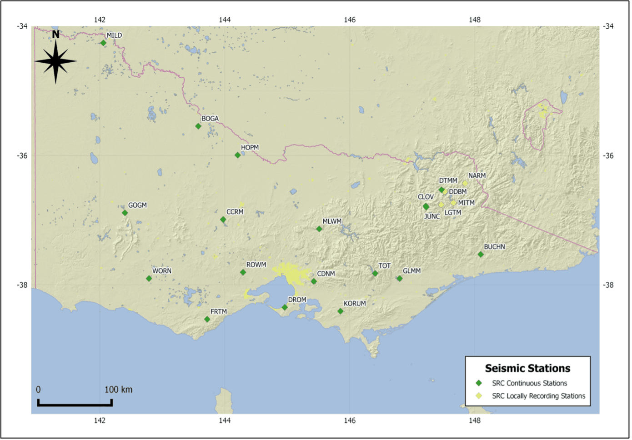This screenshot has height=440, width=632.
Task: Click the top axis label '142'
Action: pyautogui.click(x=100, y=20)
